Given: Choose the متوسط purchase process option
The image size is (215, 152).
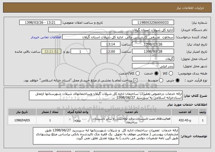Looking at the screenshot, I should point(161,80).
